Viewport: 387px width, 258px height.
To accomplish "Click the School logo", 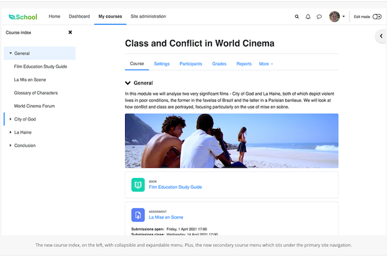I will tap(22, 16).
